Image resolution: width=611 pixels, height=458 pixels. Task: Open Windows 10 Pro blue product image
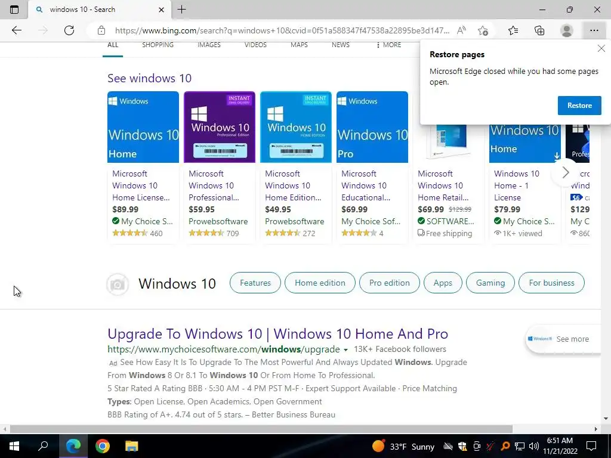372,127
